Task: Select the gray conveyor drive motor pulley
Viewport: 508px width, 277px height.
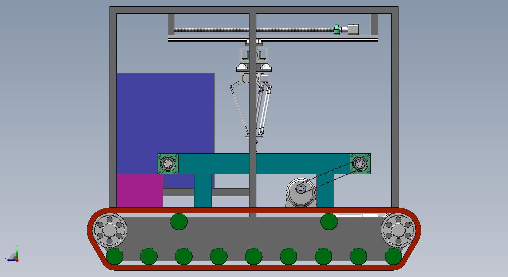Action: click(301, 192)
